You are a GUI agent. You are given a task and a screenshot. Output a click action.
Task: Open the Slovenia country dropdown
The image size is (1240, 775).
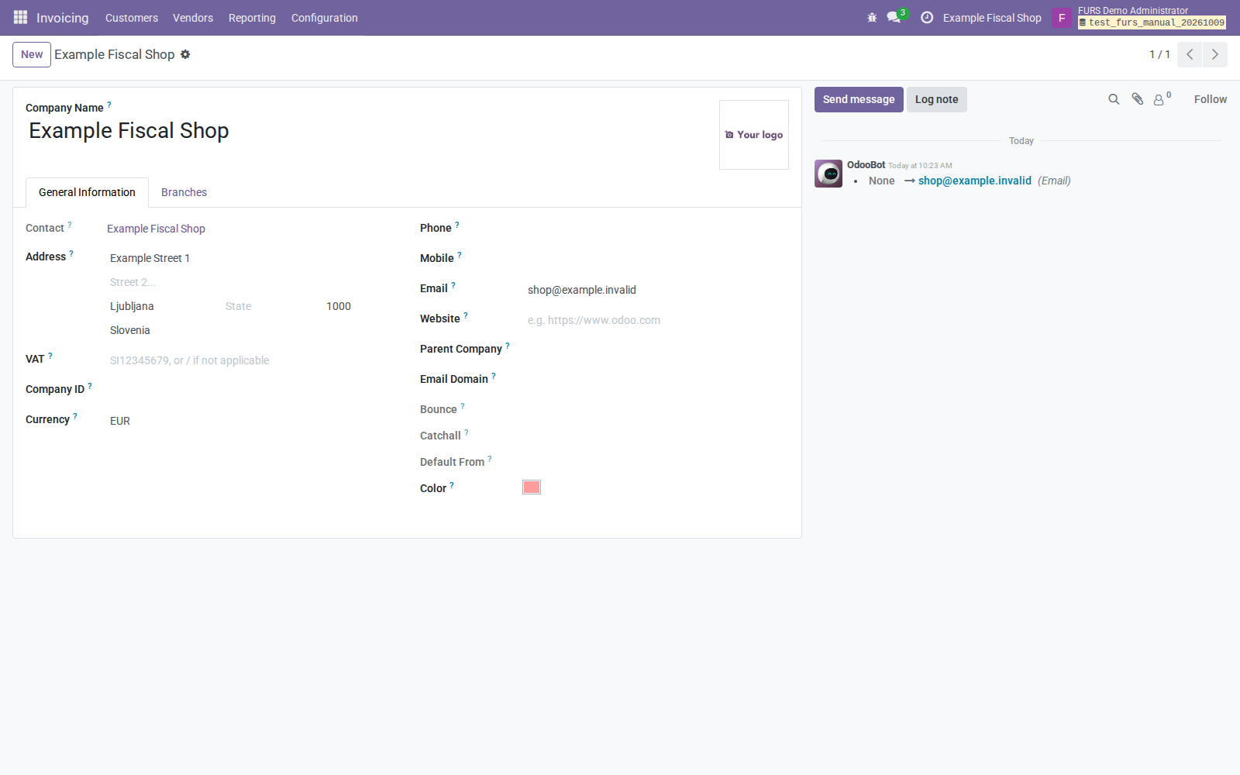point(252,330)
